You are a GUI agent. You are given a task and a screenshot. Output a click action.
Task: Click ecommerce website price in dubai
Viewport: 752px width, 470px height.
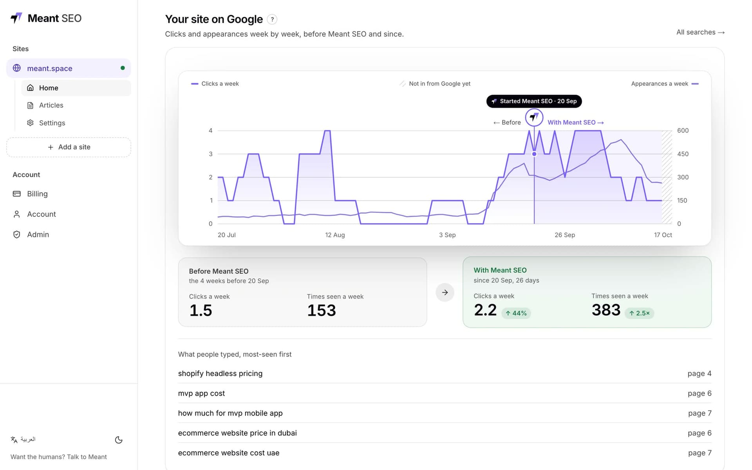pyautogui.click(x=445, y=433)
